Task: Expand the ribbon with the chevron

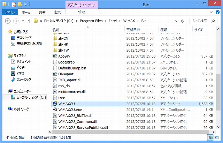Action: tap(212, 12)
